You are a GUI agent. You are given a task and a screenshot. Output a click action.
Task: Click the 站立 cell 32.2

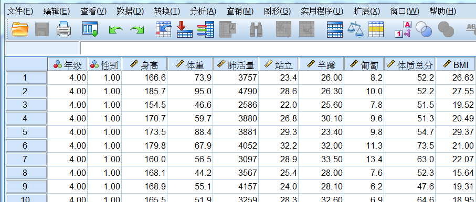point(278,145)
